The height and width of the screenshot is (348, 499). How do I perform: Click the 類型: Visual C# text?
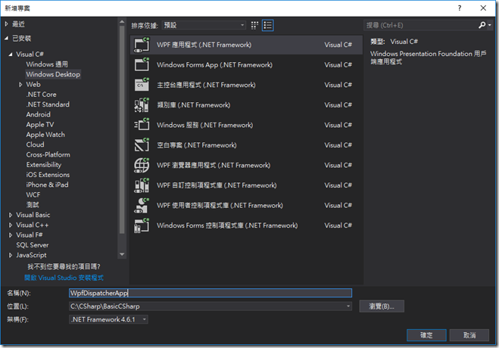[x=394, y=42]
